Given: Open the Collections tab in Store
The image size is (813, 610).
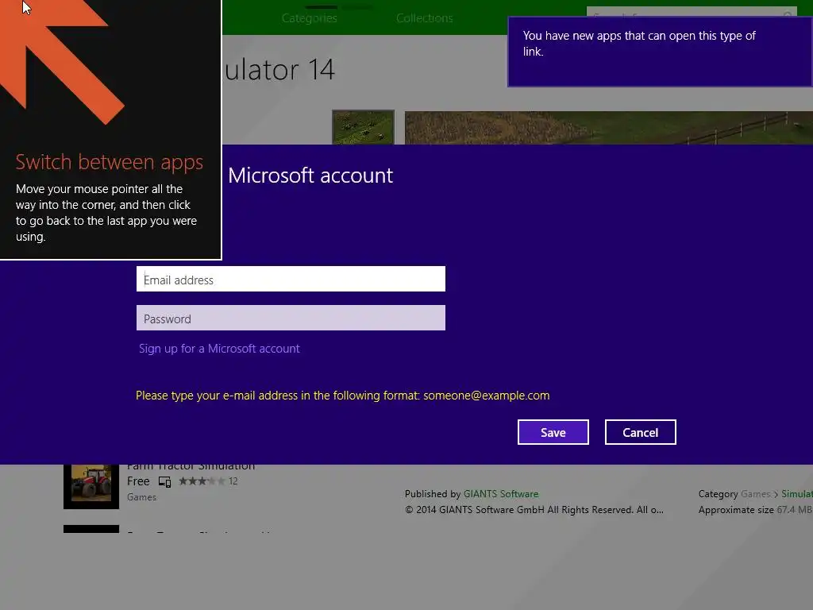Looking at the screenshot, I should [425, 18].
